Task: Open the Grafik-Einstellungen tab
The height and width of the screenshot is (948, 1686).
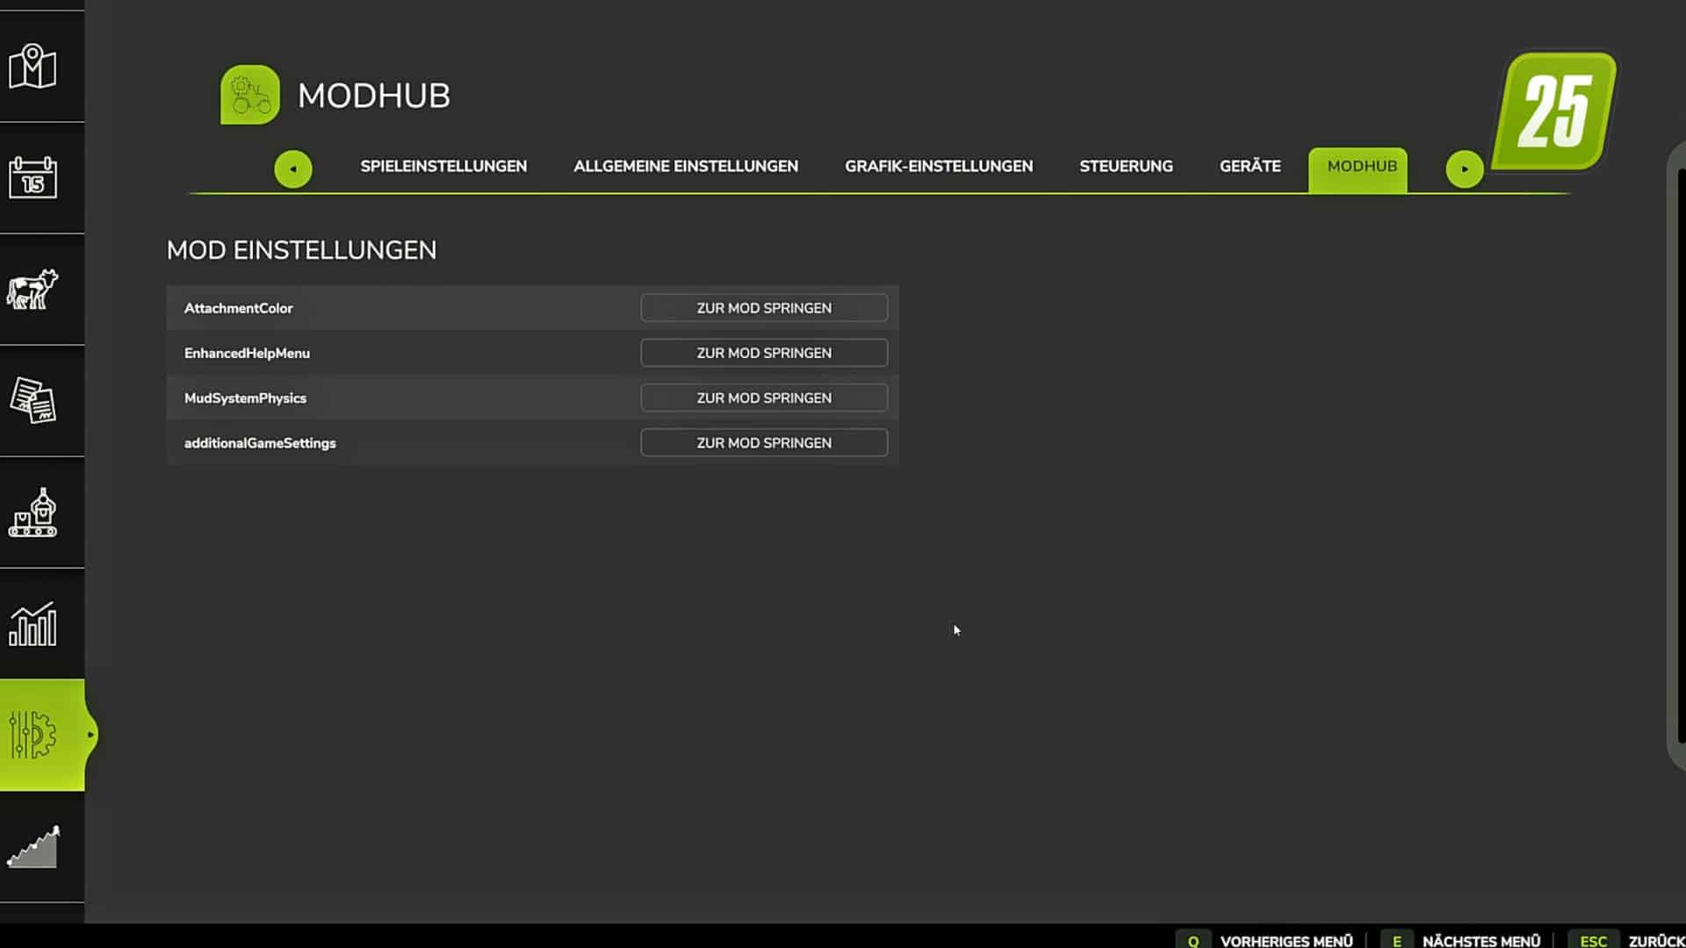Action: (939, 166)
